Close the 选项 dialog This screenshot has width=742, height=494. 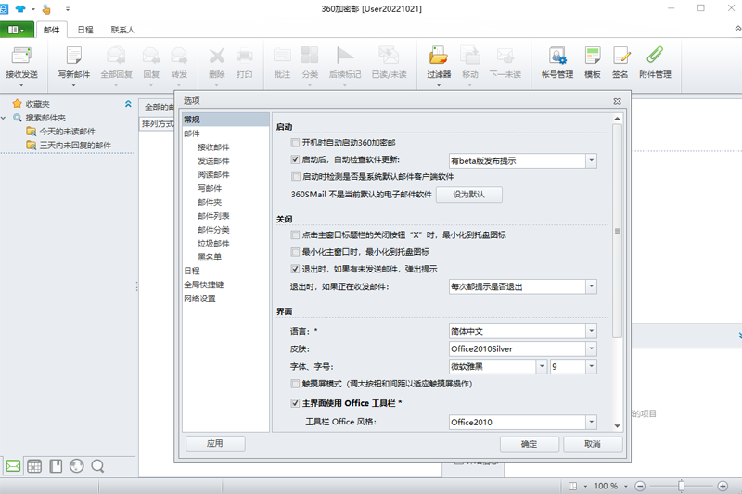pos(617,101)
